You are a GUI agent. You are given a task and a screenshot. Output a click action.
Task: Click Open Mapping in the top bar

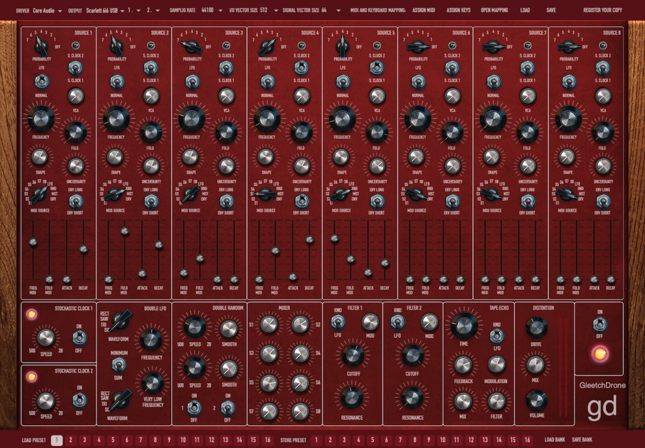click(x=496, y=11)
